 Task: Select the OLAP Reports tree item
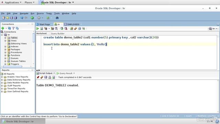[14, 86]
